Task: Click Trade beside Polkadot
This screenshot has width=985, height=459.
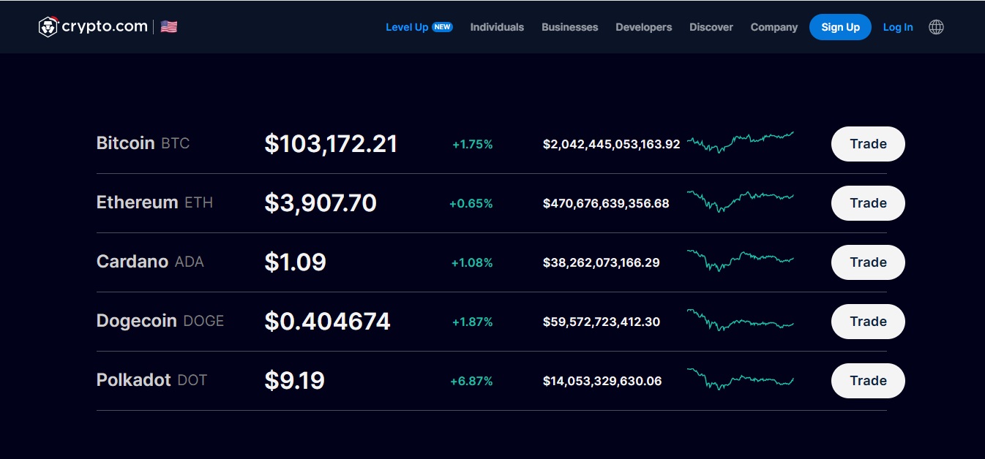Action: 868,381
